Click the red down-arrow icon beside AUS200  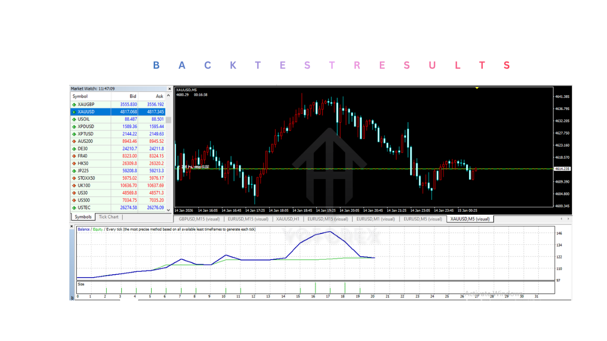[x=74, y=141]
